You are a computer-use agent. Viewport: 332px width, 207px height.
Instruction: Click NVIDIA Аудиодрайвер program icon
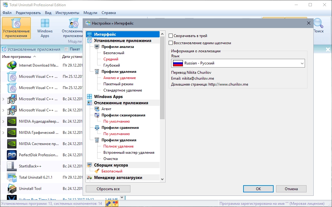coord(11,121)
